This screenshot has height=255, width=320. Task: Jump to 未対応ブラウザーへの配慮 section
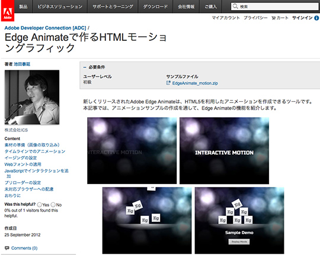[29, 189]
